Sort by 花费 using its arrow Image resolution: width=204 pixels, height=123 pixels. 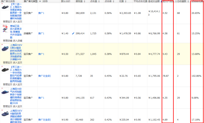pos(125,1)
